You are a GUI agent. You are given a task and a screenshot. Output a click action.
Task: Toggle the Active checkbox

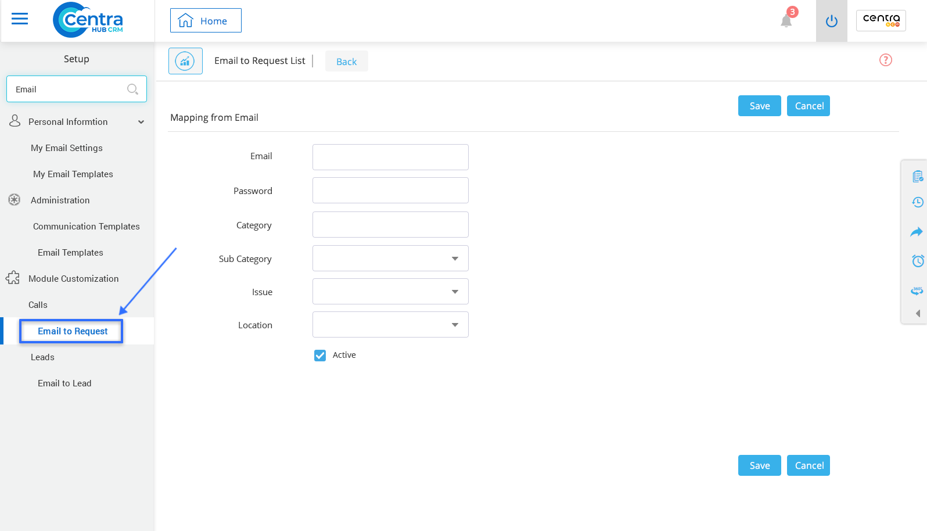pyautogui.click(x=320, y=356)
